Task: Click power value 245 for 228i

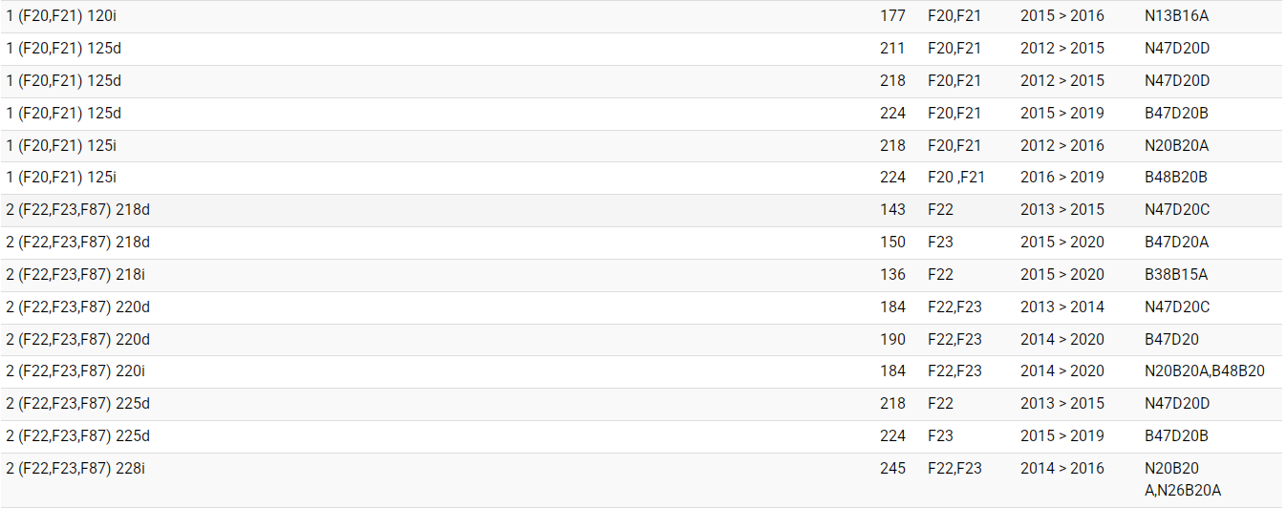Action: click(x=892, y=469)
